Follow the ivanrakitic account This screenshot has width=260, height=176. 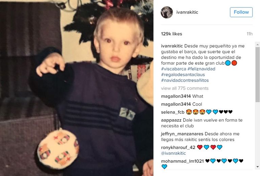point(241,12)
